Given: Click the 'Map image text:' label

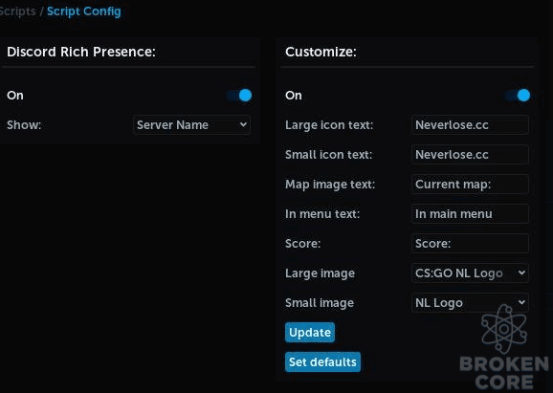Looking at the screenshot, I should pyautogui.click(x=330, y=184).
